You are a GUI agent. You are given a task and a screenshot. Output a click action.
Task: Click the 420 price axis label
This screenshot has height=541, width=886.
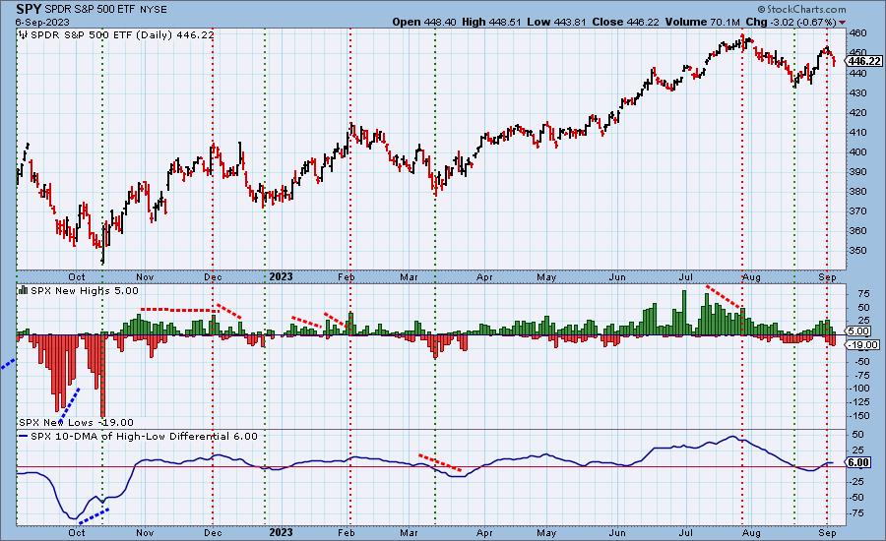pyautogui.click(x=857, y=112)
